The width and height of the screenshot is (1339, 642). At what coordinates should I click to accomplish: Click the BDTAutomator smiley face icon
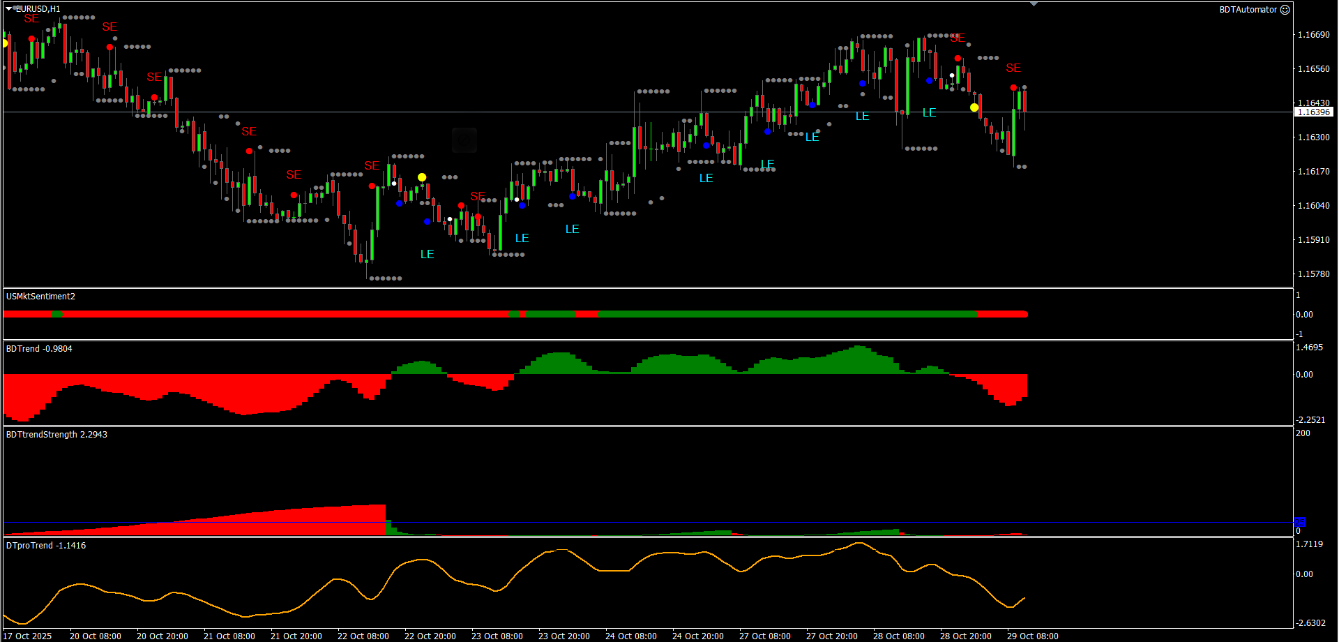[x=1285, y=10]
